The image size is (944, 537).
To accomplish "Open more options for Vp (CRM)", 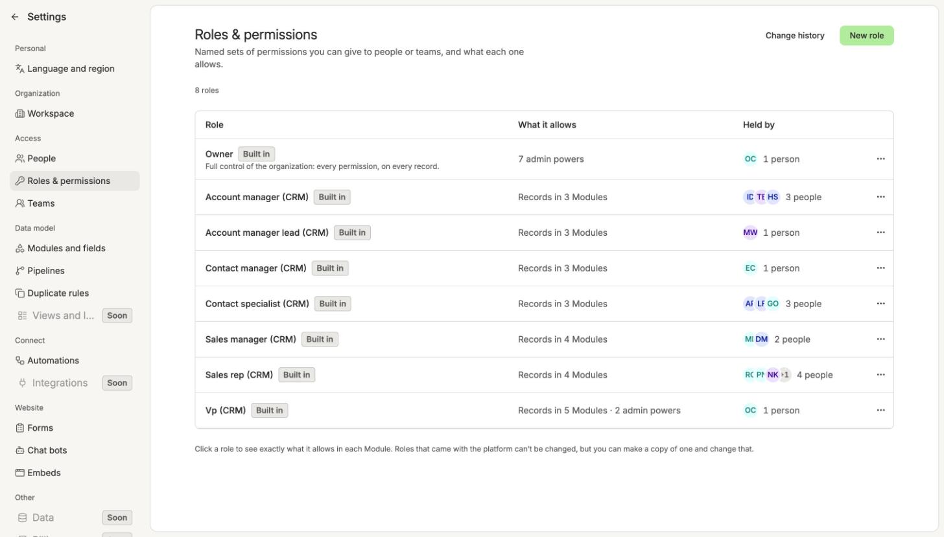I will pyautogui.click(x=880, y=410).
